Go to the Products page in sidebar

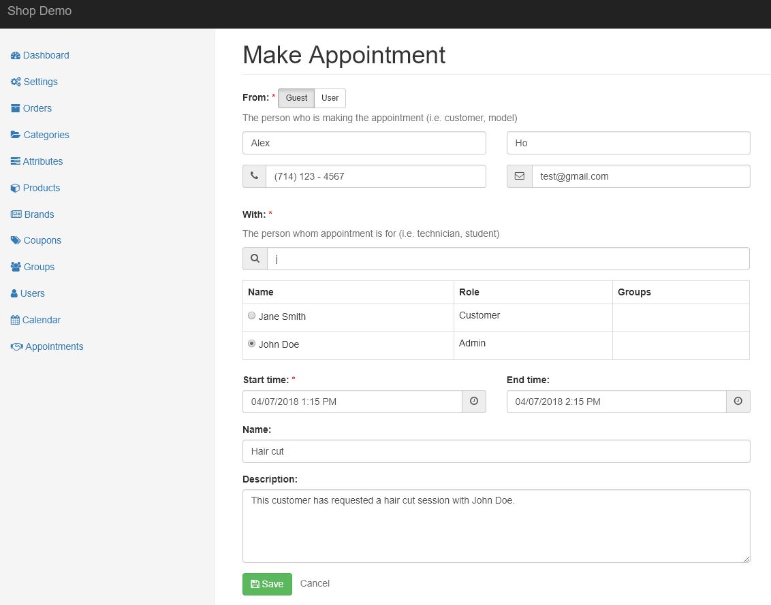pos(41,188)
